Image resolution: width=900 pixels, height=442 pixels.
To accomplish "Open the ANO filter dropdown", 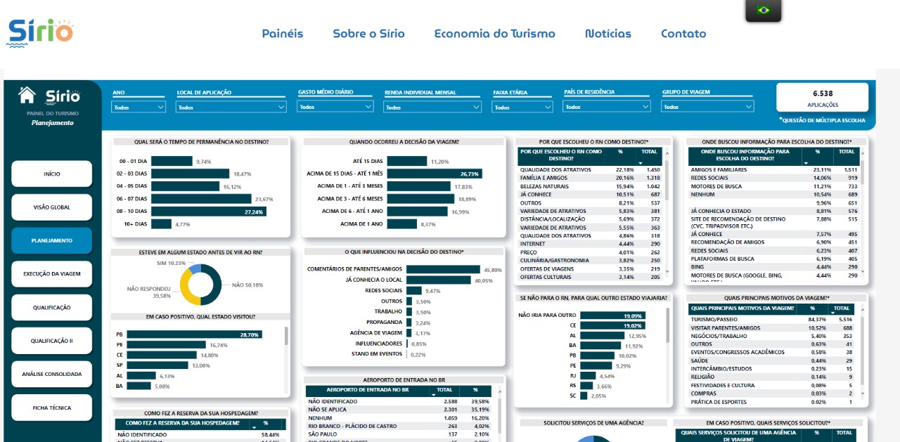I will pos(139,108).
